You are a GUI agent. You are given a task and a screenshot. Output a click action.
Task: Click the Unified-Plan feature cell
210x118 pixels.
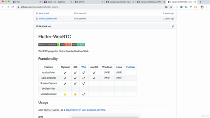click(49, 88)
